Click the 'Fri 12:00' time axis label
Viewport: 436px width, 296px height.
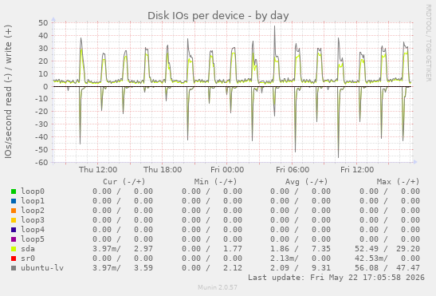(357, 170)
